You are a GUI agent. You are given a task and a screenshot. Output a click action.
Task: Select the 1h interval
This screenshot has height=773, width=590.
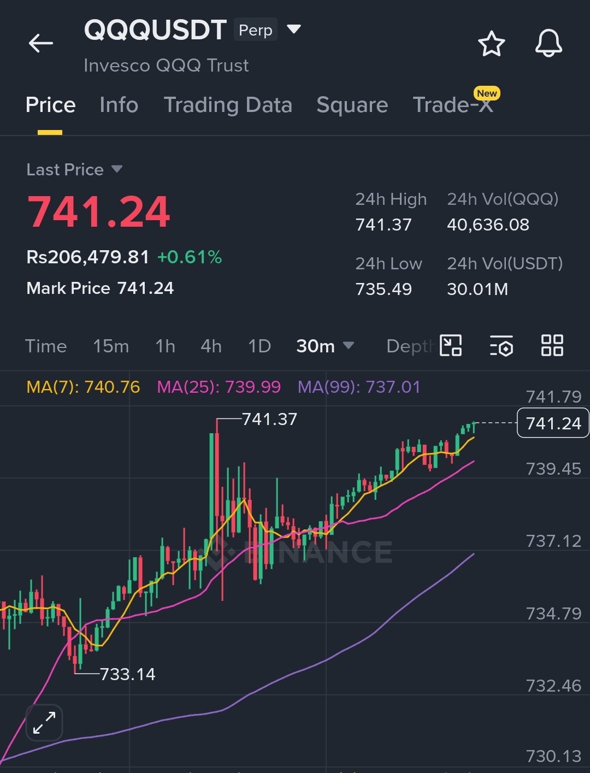[165, 346]
